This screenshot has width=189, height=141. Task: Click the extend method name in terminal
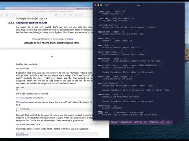click(101, 59)
